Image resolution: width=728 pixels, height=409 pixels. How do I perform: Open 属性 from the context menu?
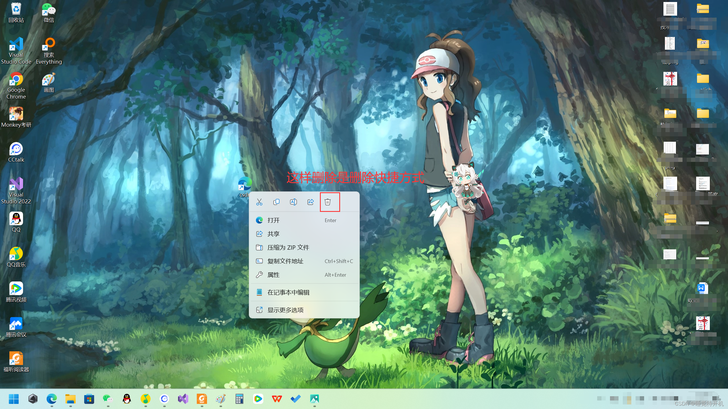[304, 275]
